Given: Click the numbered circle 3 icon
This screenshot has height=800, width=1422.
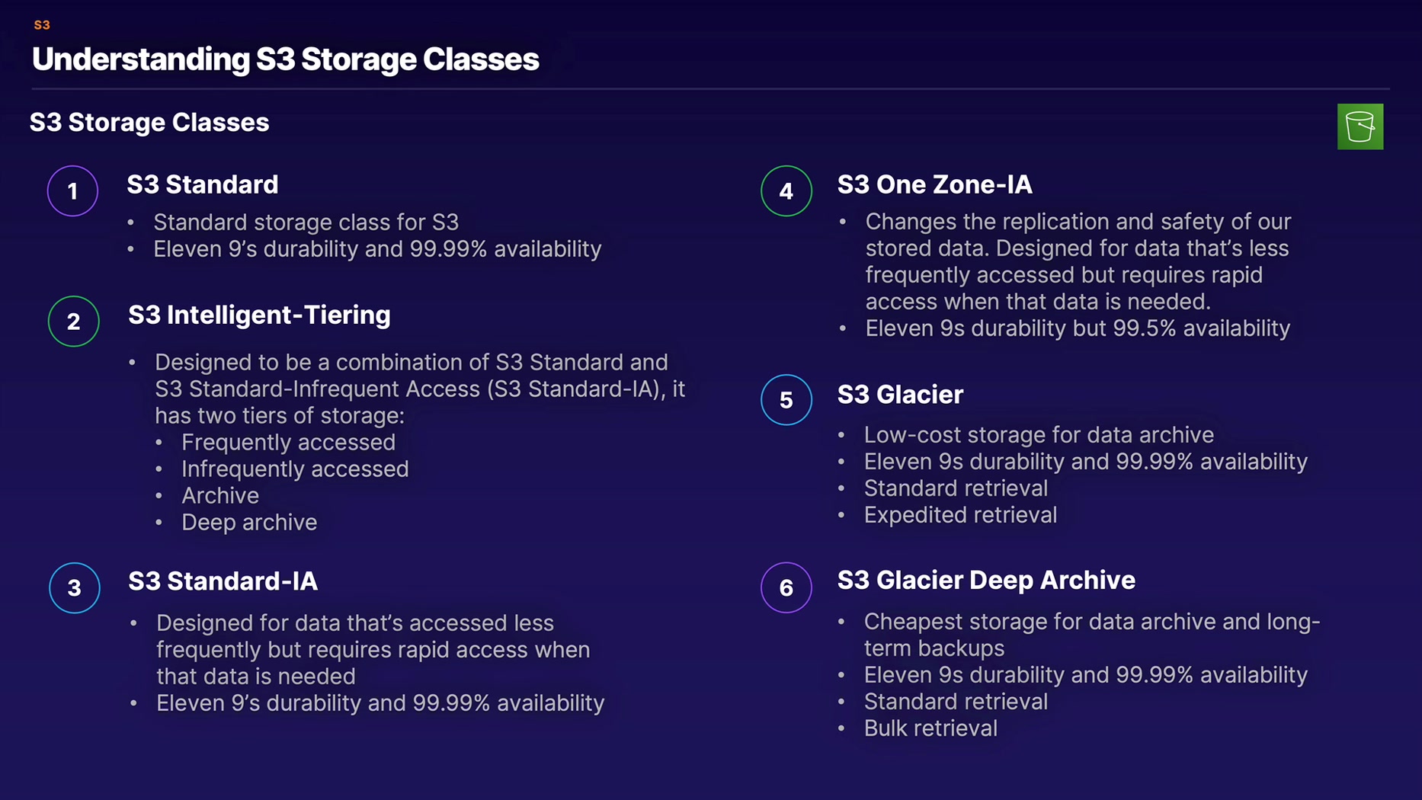Looking at the screenshot, I should [74, 587].
